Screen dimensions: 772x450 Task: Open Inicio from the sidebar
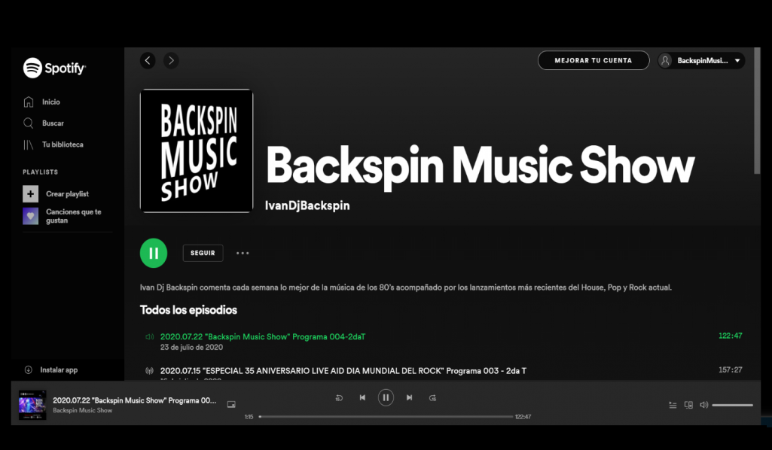(x=41, y=102)
